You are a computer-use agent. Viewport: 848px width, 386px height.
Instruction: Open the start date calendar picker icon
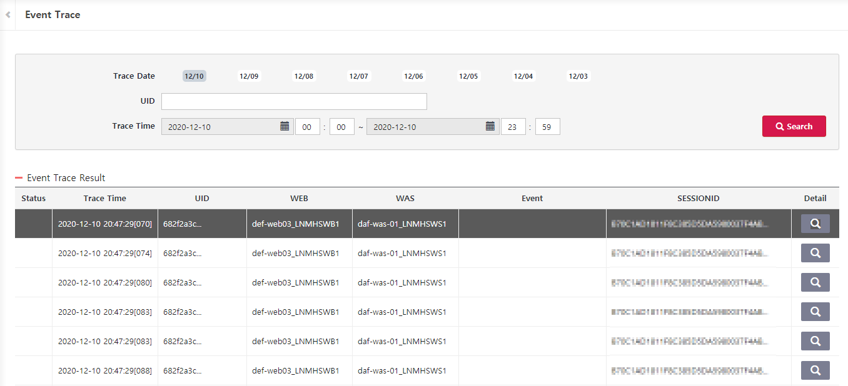click(x=285, y=127)
